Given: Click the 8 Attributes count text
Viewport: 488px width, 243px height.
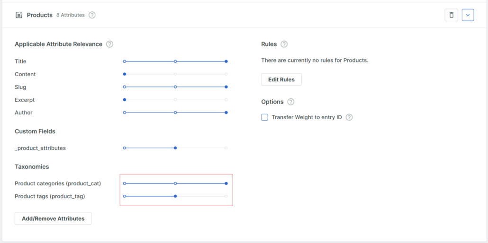Looking at the screenshot, I should [70, 15].
